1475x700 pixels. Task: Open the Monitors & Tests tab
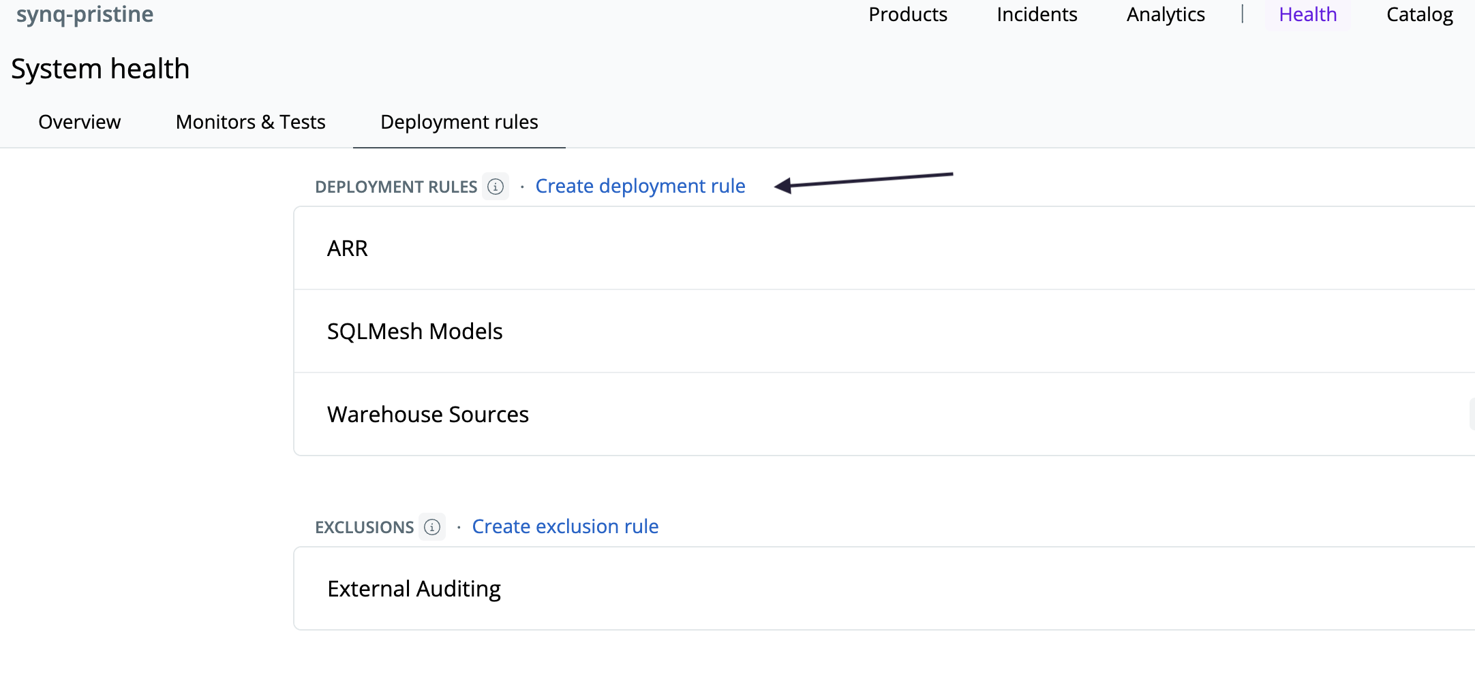click(x=250, y=122)
